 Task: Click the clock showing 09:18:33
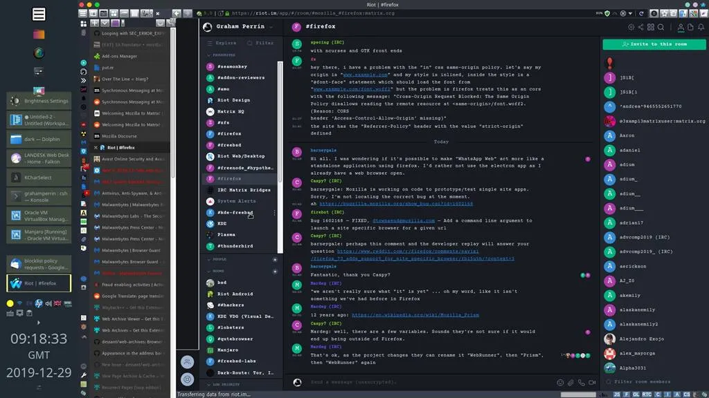pyautogui.click(x=39, y=339)
